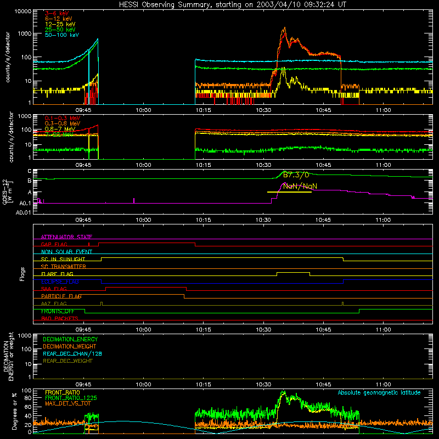Click the ECLIPSE_FLAG label

pos(60,282)
